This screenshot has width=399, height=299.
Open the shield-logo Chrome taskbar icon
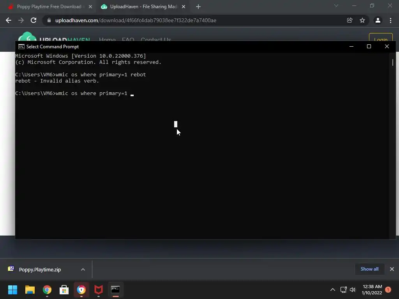[x=81, y=290]
